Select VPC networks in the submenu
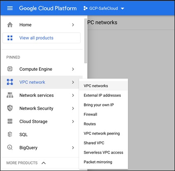Viewport: 175px width, 171px height. [103, 86]
